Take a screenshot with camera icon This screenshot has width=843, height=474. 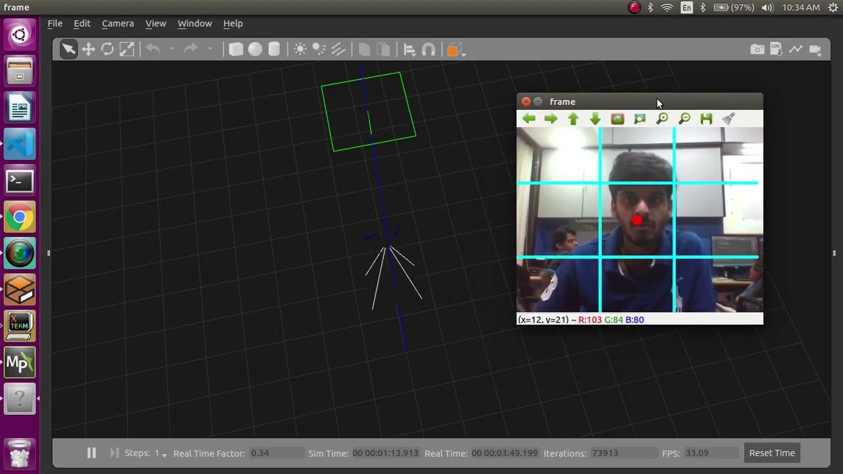(x=757, y=49)
